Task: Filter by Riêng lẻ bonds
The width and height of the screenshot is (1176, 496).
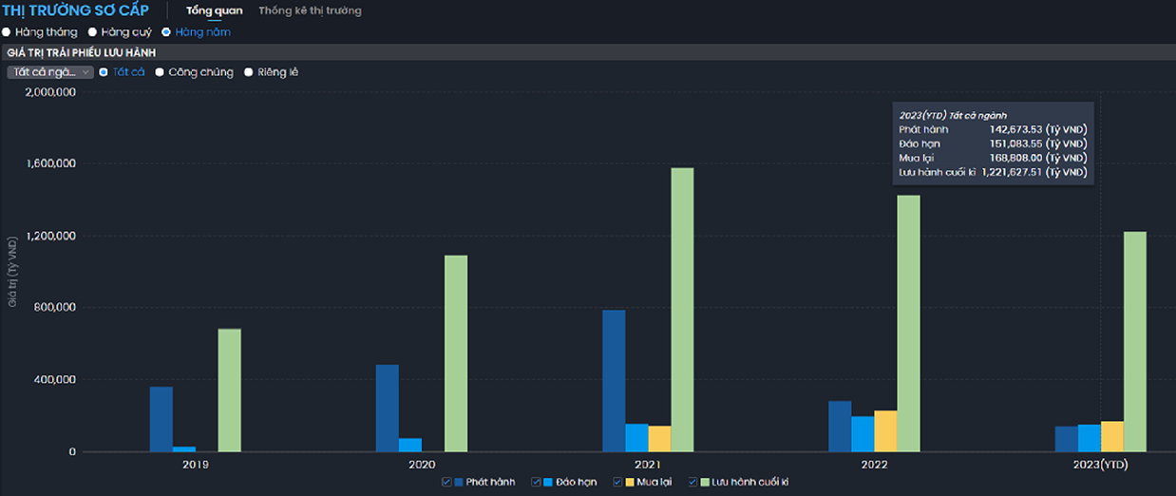Action: (x=249, y=72)
